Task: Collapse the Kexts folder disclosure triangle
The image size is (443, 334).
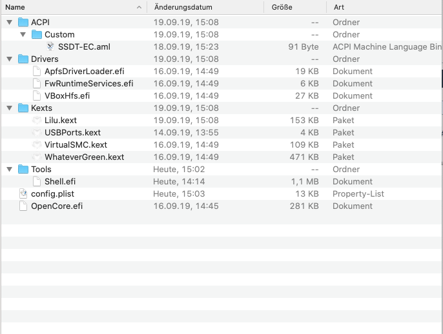Action: pos(9,108)
